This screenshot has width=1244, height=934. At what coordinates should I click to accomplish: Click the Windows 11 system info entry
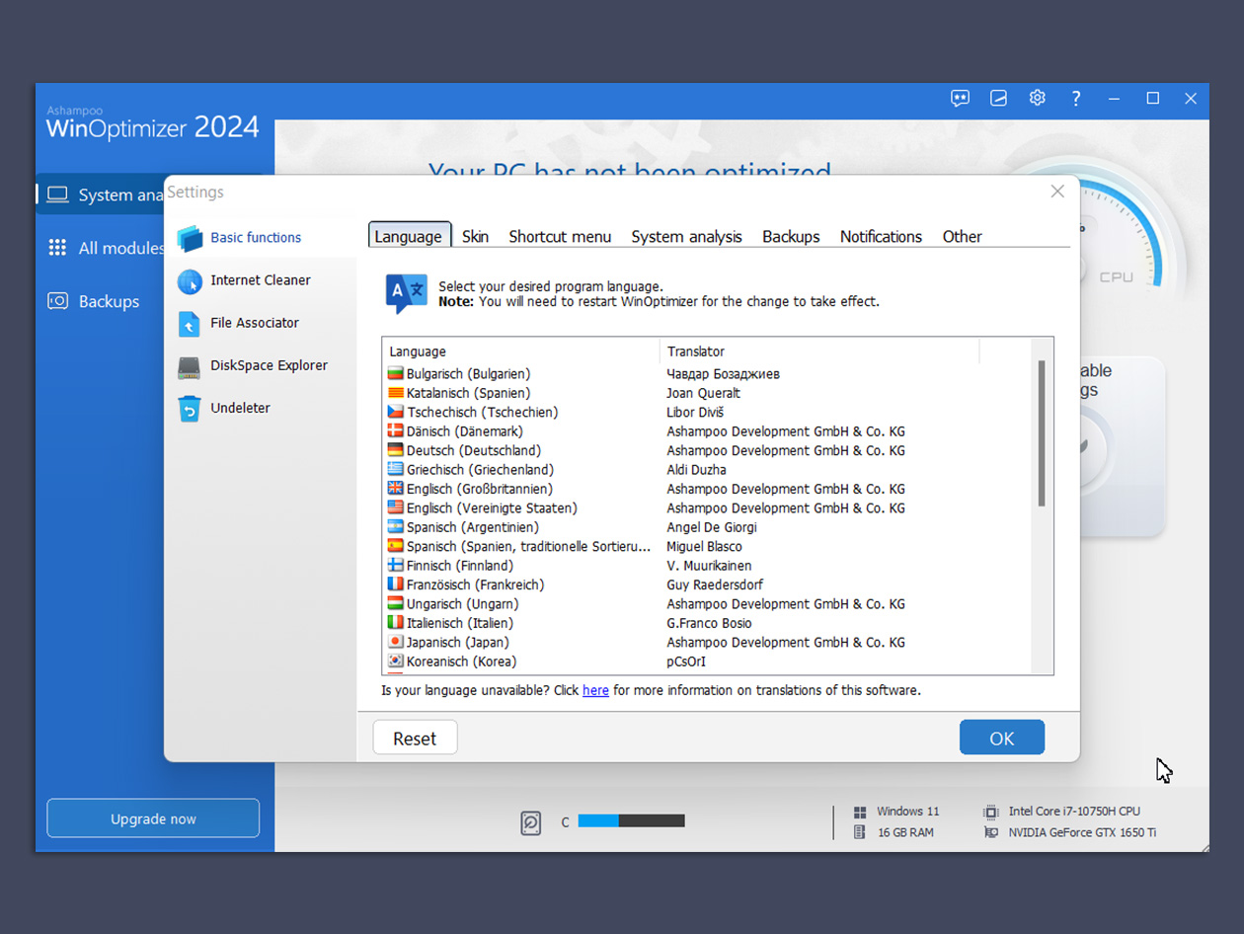coord(897,812)
